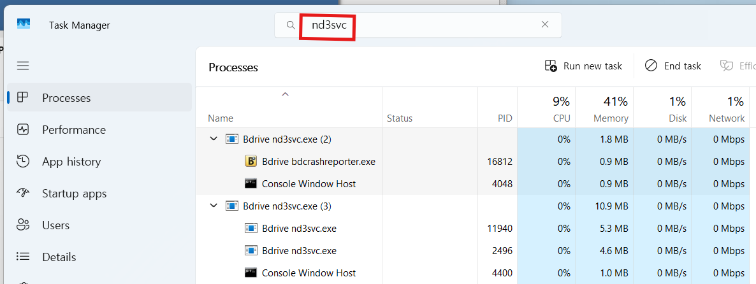Go to Startup apps page

coord(74,193)
